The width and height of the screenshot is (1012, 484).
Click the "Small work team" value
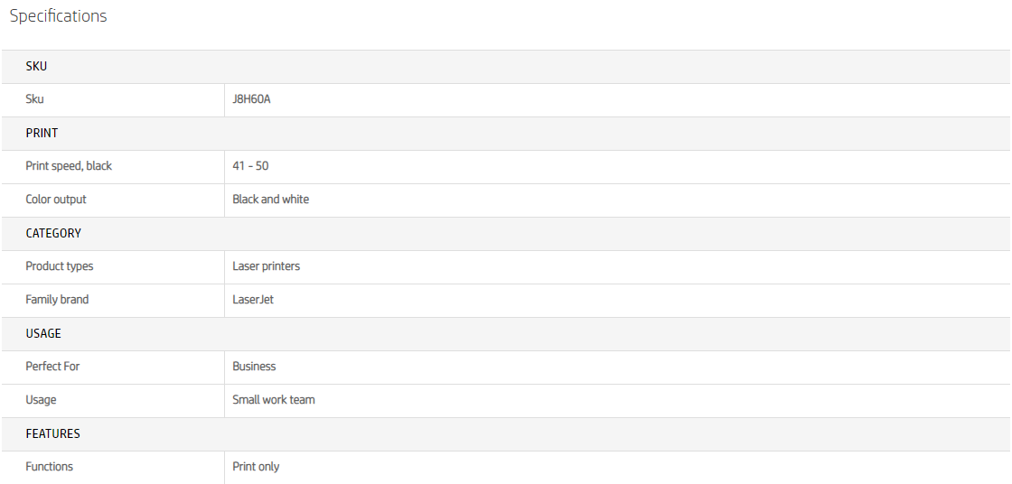coord(274,400)
